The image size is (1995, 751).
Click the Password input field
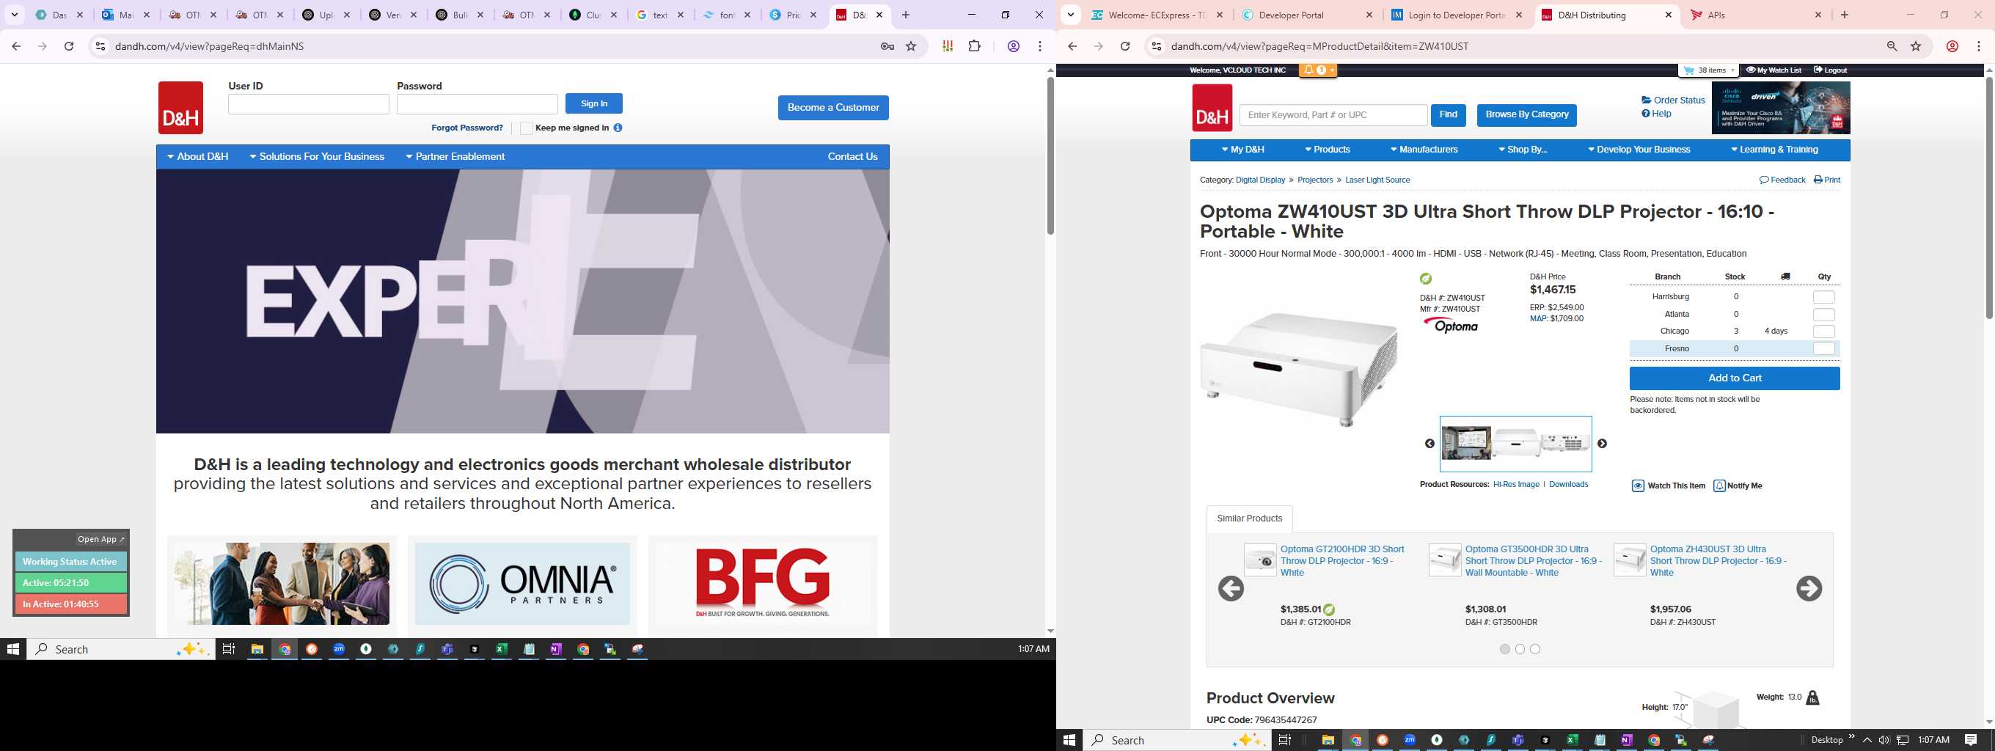[x=477, y=105]
